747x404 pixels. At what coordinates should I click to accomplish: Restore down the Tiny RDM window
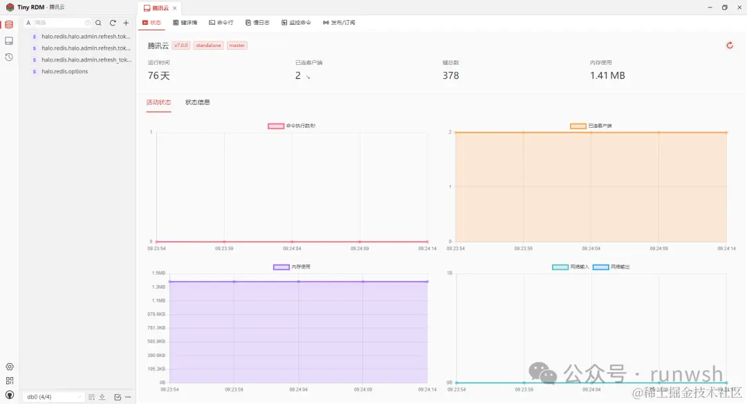pos(725,7)
